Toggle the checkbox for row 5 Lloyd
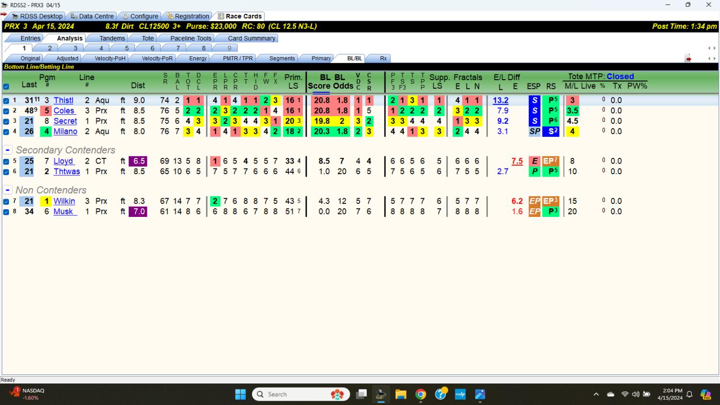This screenshot has height=405, width=720. pos(6,161)
